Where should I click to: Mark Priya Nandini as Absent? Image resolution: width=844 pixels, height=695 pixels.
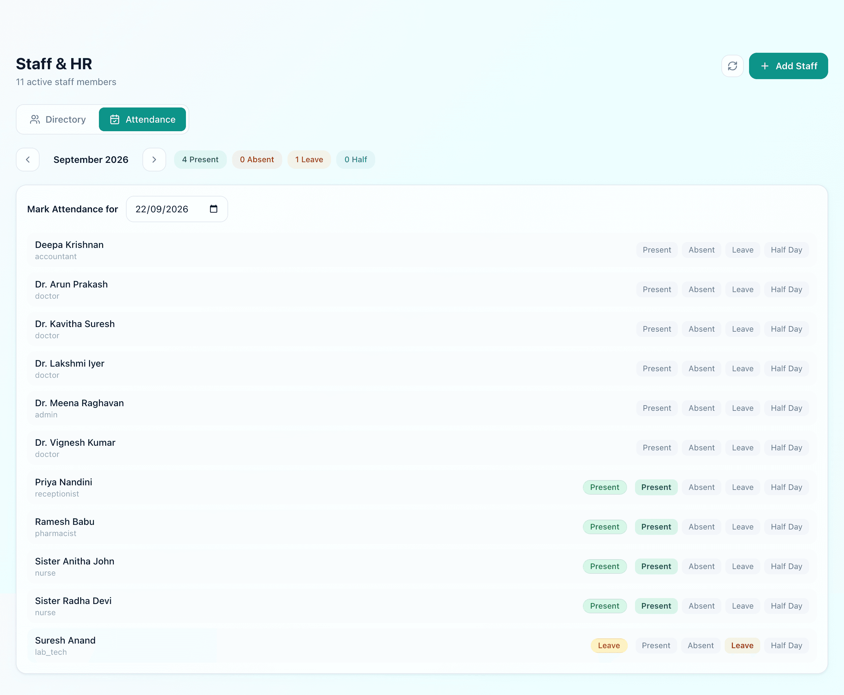(x=702, y=487)
